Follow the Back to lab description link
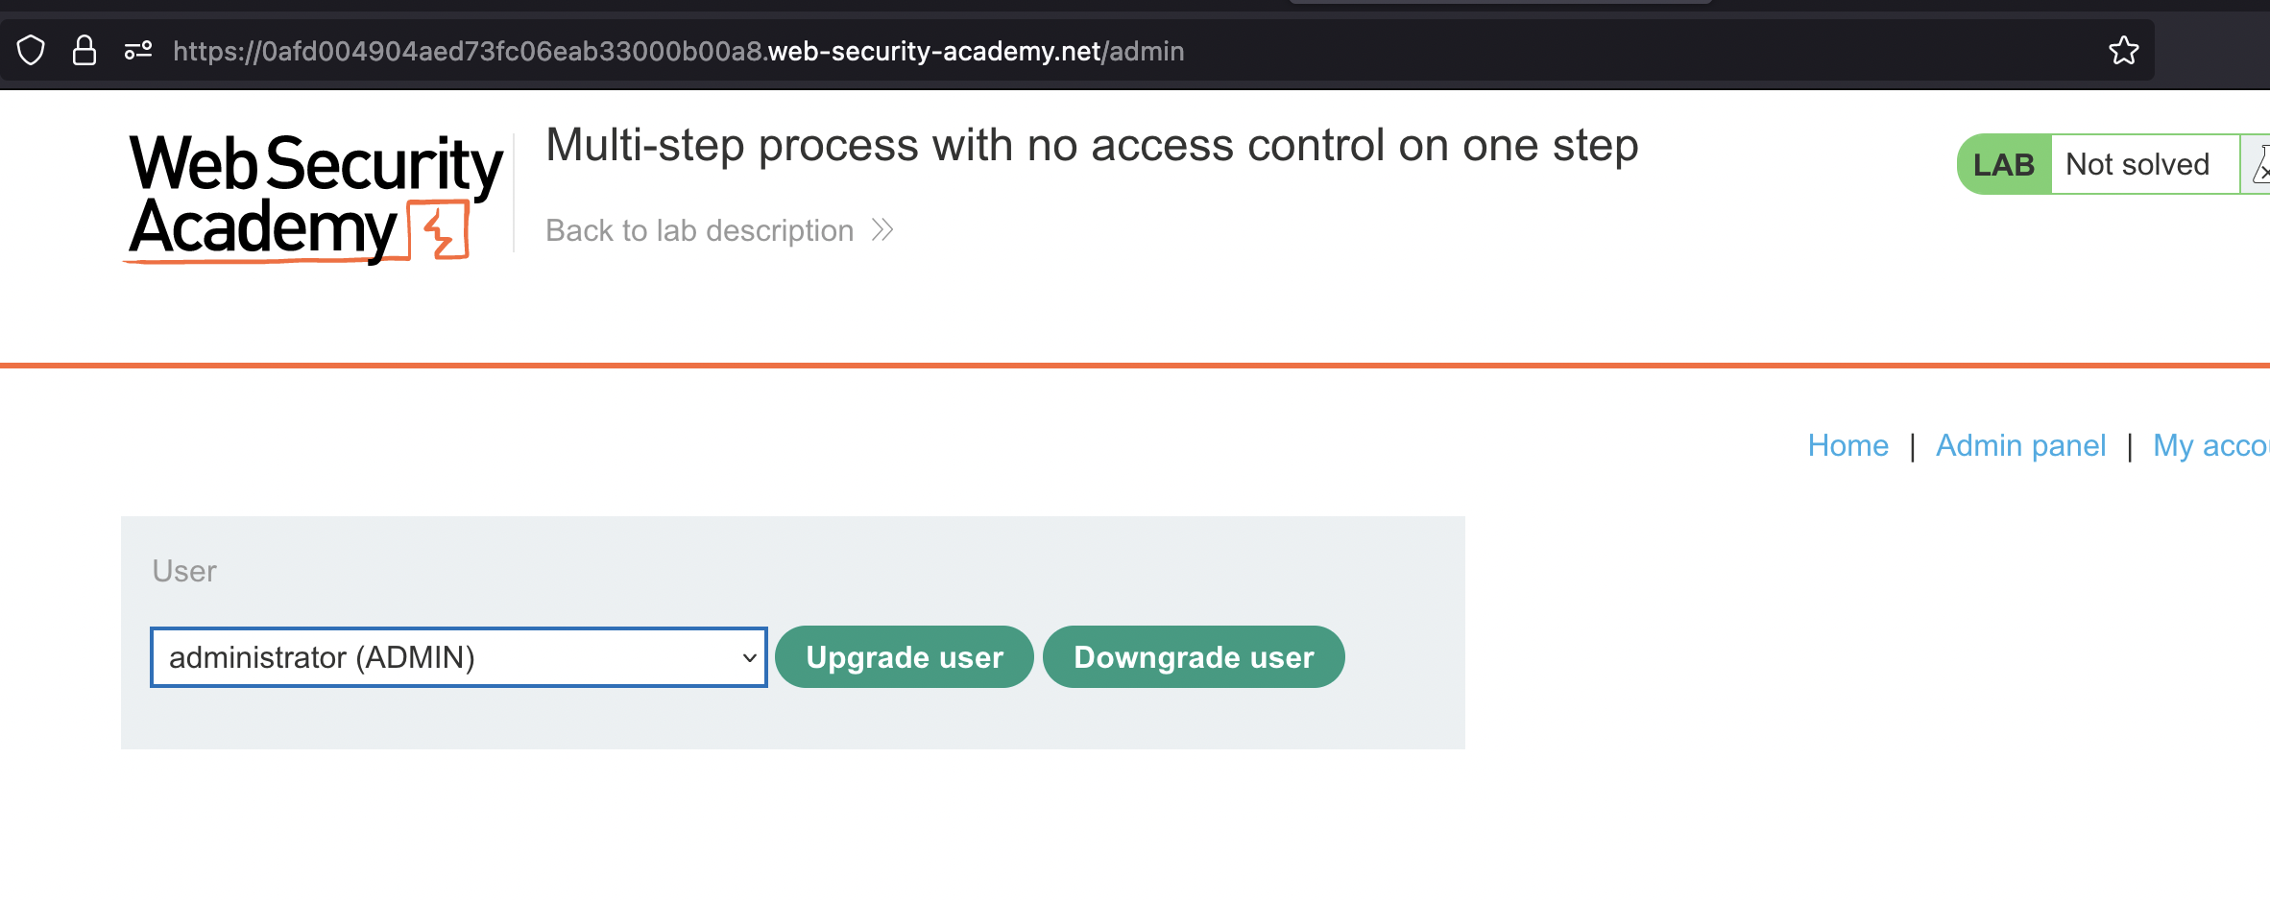This screenshot has height=900, width=2270. point(699,230)
